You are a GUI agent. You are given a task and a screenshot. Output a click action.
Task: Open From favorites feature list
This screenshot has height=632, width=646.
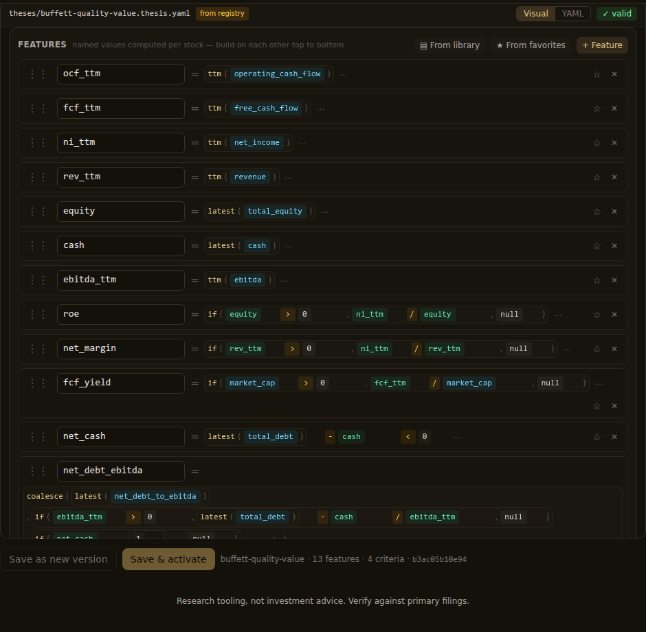tap(531, 45)
